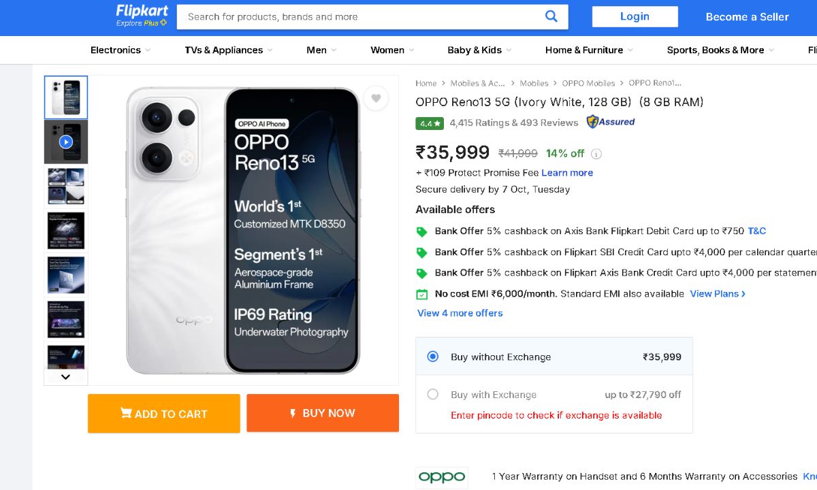Click the search magnifier icon
Viewport: 817px width, 490px height.
click(x=551, y=16)
